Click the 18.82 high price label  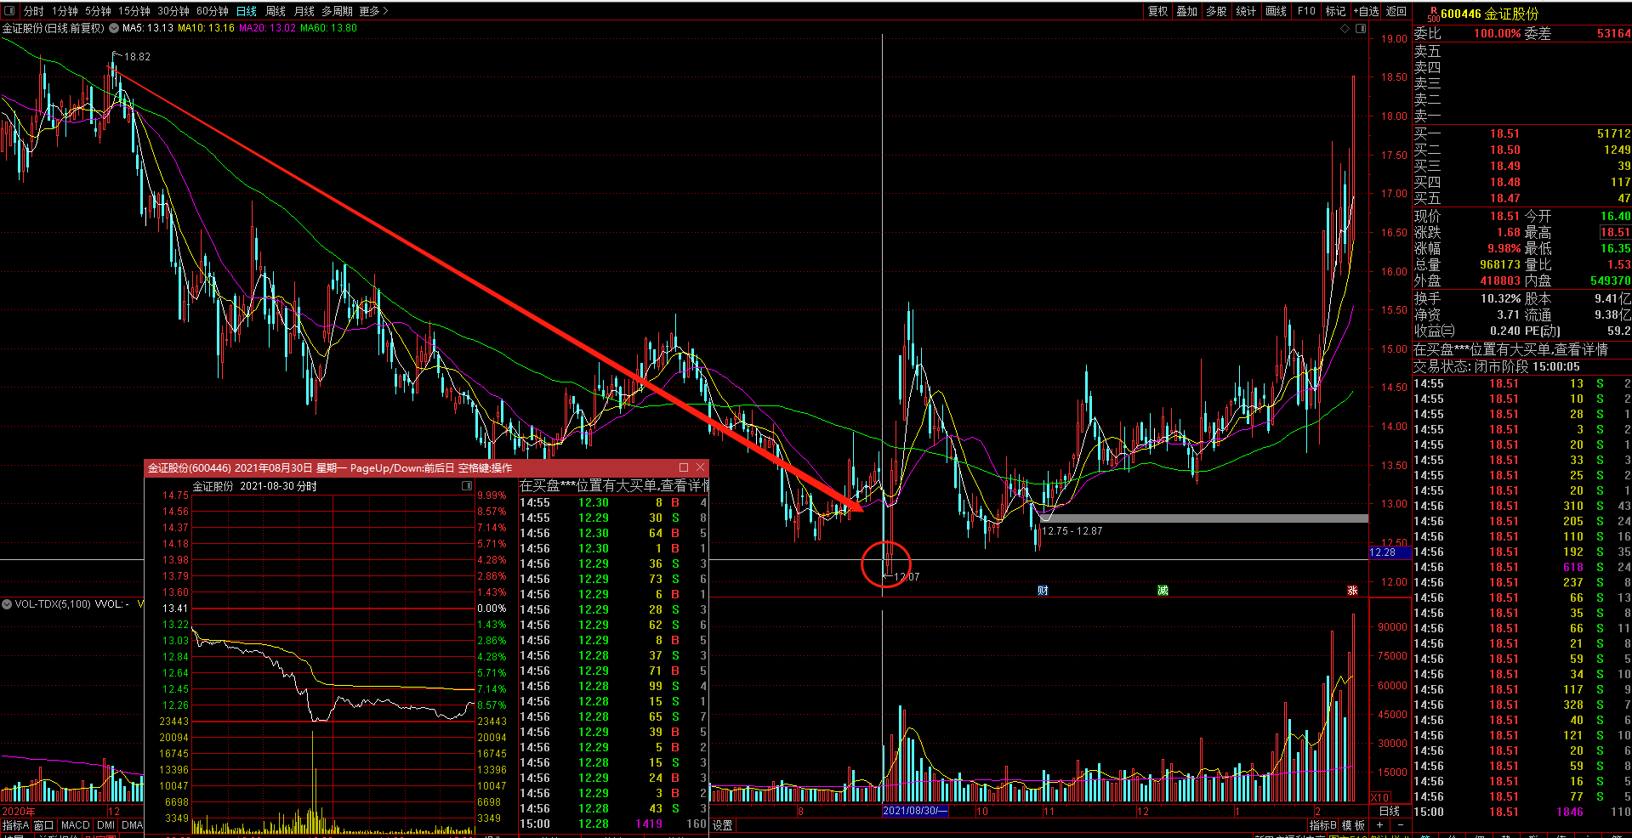tap(137, 57)
